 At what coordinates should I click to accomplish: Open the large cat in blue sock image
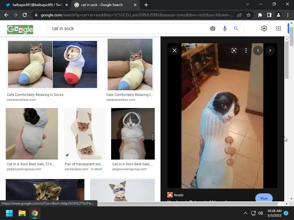click(x=222, y=116)
